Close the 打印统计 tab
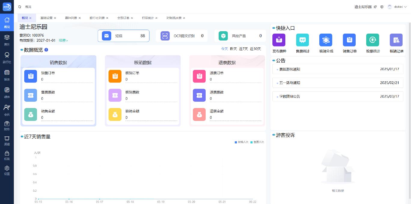The width and height of the screenshot is (411, 204). click(x=156, y=18)
